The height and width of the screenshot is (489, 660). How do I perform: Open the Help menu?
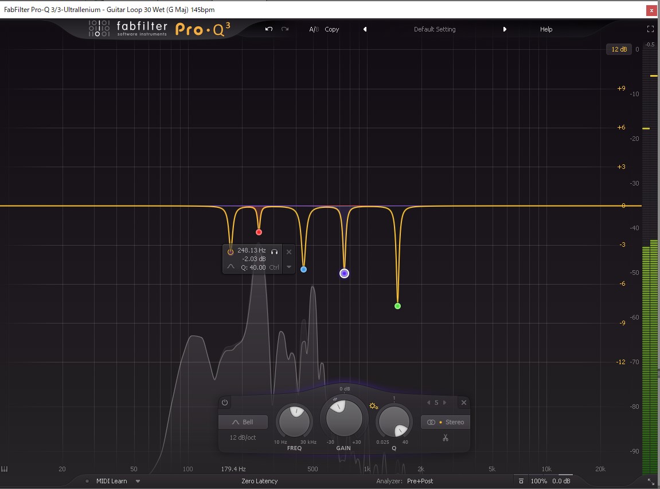pyautogui.click(x=546, y=29)
